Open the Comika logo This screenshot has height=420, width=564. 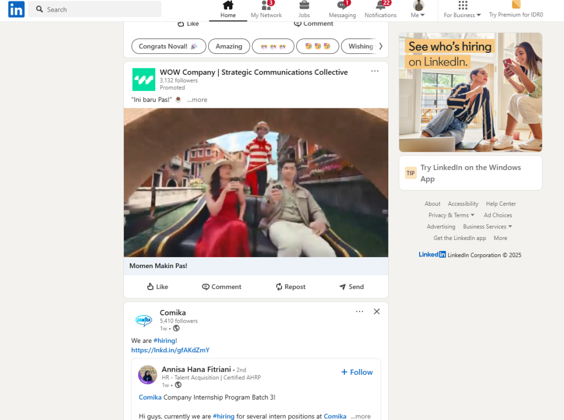click(144, 320)
